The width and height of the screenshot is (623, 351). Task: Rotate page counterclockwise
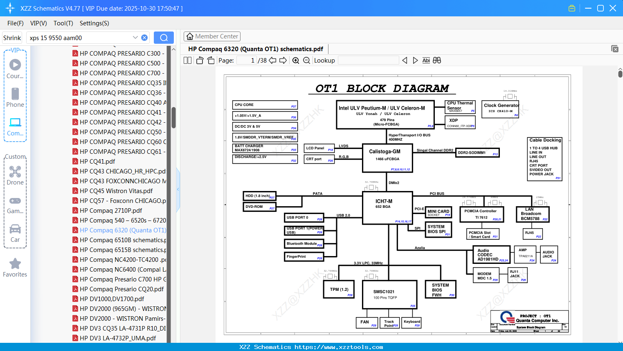[x=200, y=60]
